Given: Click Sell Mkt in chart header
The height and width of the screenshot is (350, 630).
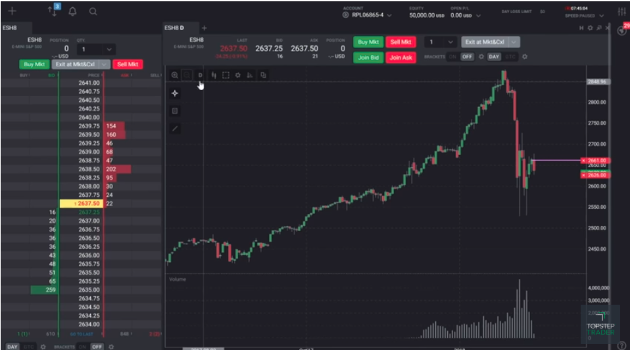Looking at the screenshot, I should (400, 42).
